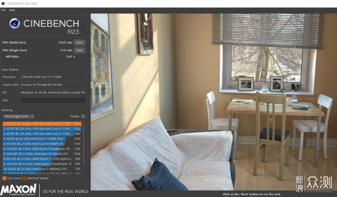This screenshot has width=337, height=197.
Task: Open the CPU (Single Core) ranking dropdown
Action: (18, 116)
